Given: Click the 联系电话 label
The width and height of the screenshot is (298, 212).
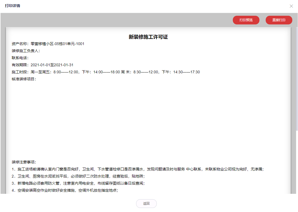Looking at the screenshot, I should click(20, 58).
